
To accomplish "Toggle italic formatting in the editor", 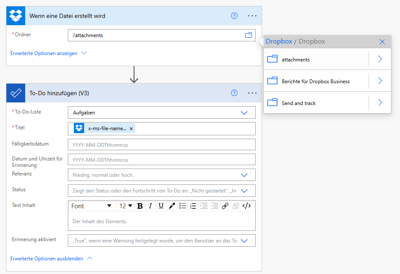I will click(150, 206).
